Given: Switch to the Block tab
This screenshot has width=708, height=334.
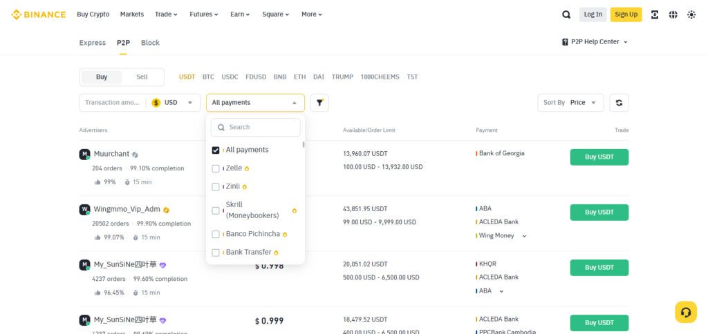Looking at the screenshot, I should pos(150,43).
